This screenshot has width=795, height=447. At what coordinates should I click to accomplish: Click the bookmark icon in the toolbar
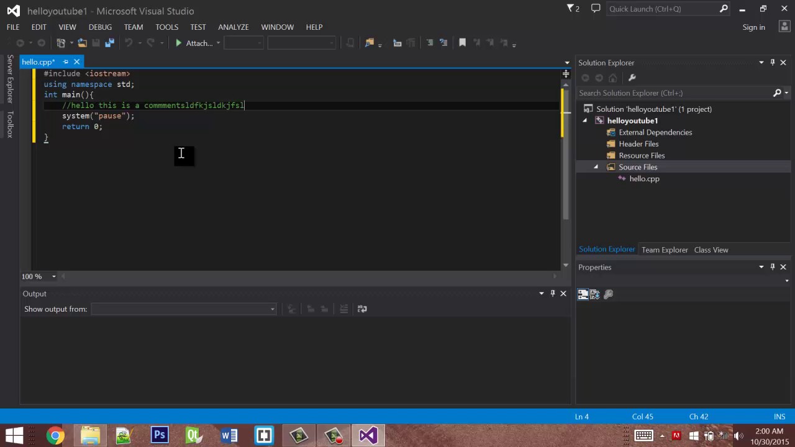click(x=462, y=43)
